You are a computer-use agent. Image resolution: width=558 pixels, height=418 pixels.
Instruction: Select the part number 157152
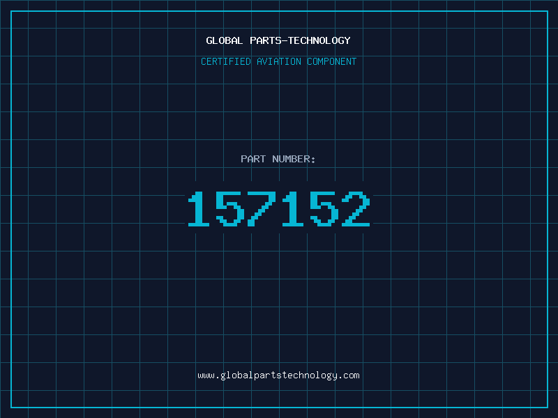(x=279, y=209)
